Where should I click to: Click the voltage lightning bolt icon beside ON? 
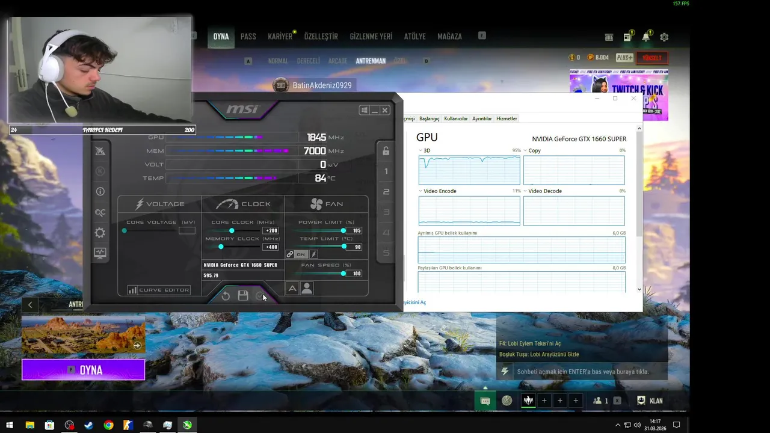(313, 254)
